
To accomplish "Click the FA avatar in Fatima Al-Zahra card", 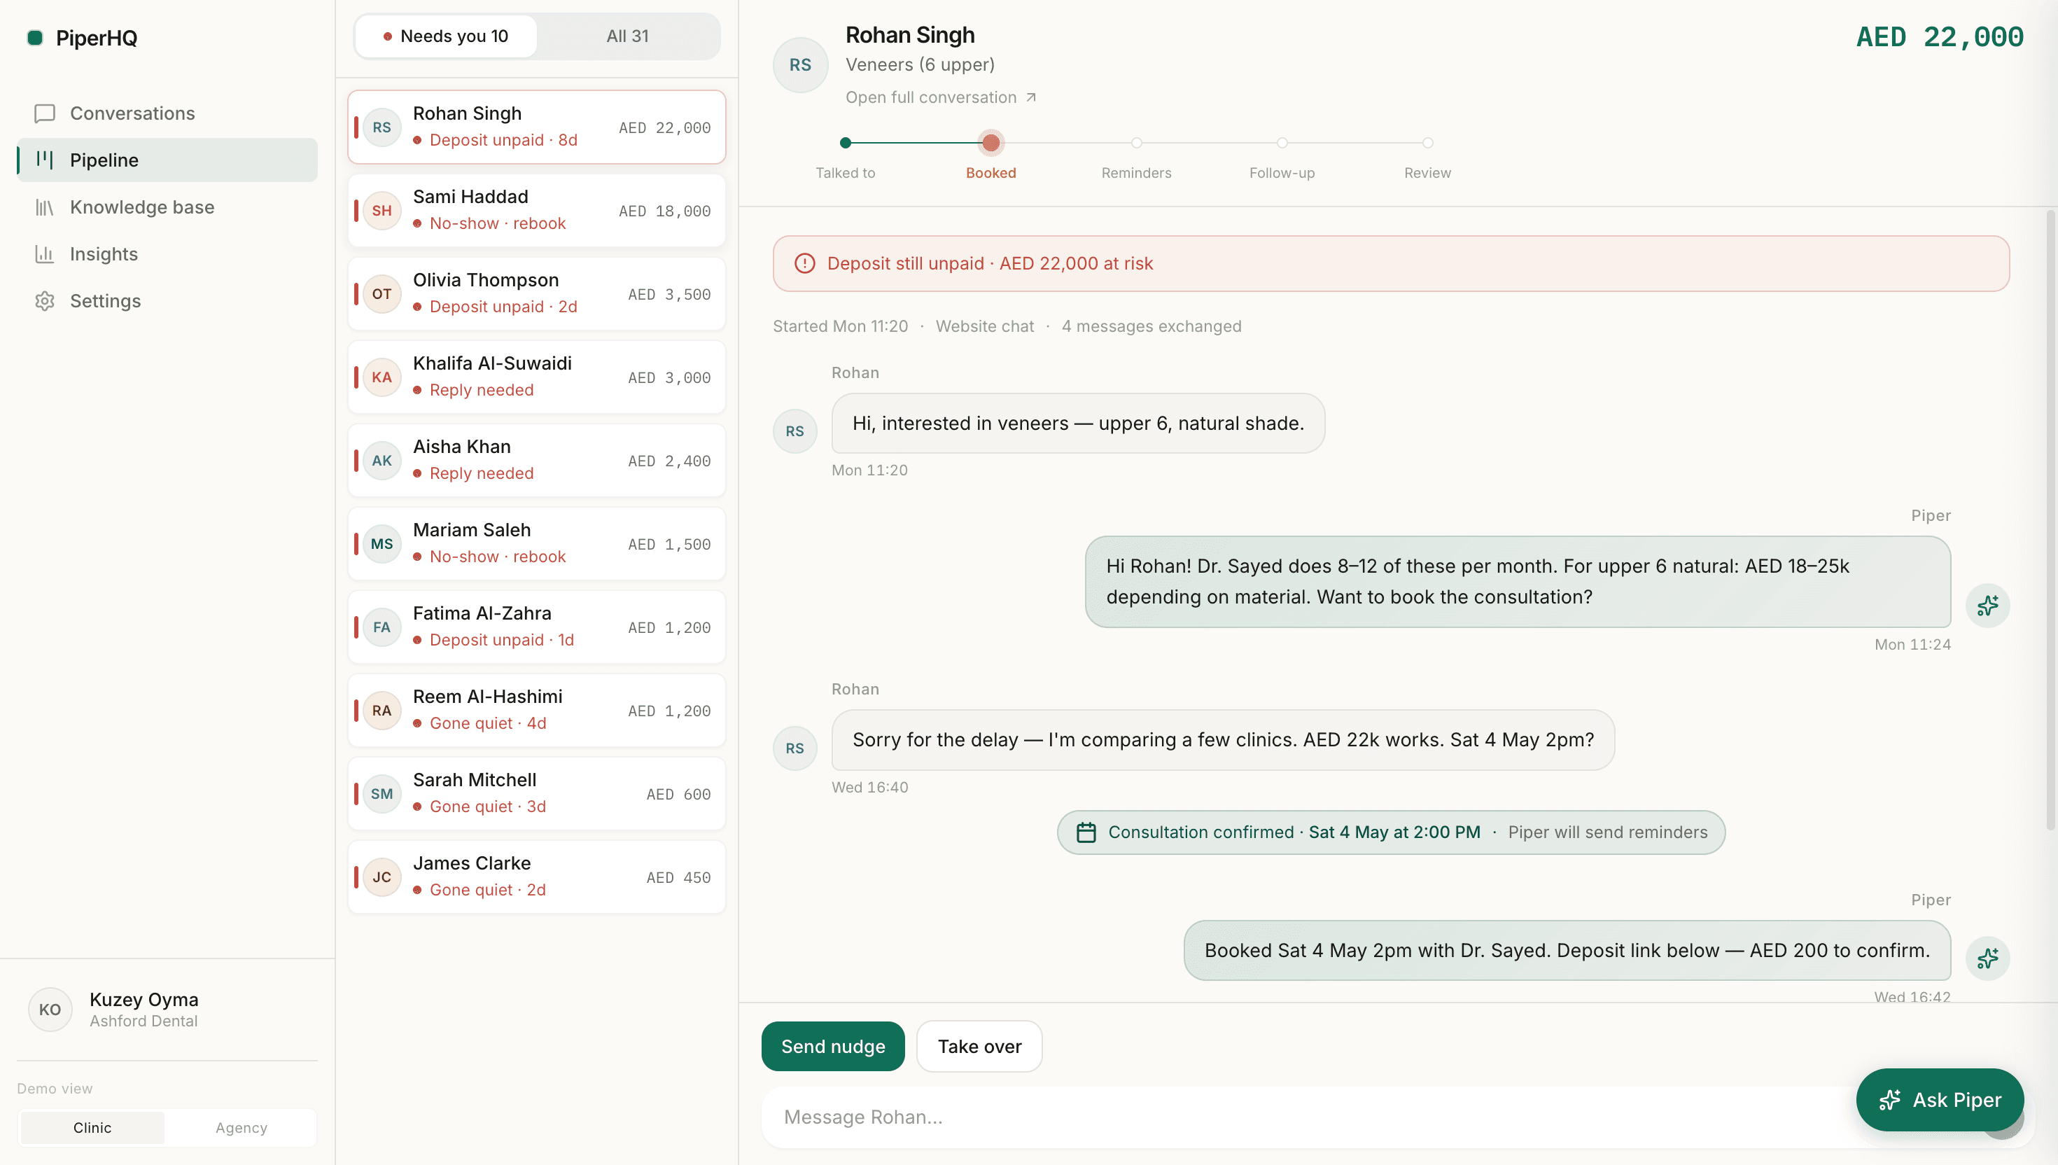I will tap(382, 627).
